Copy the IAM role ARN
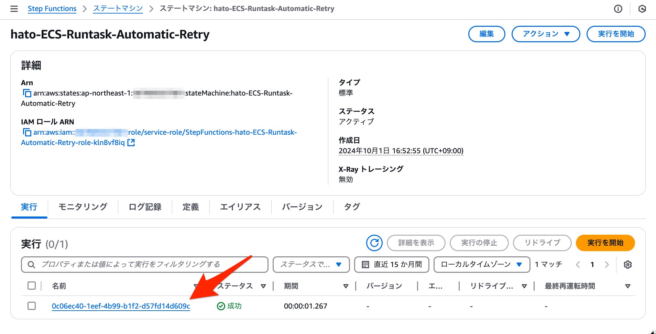The height and width of the screenshot is (334, 656). click(x=27, y=132)
